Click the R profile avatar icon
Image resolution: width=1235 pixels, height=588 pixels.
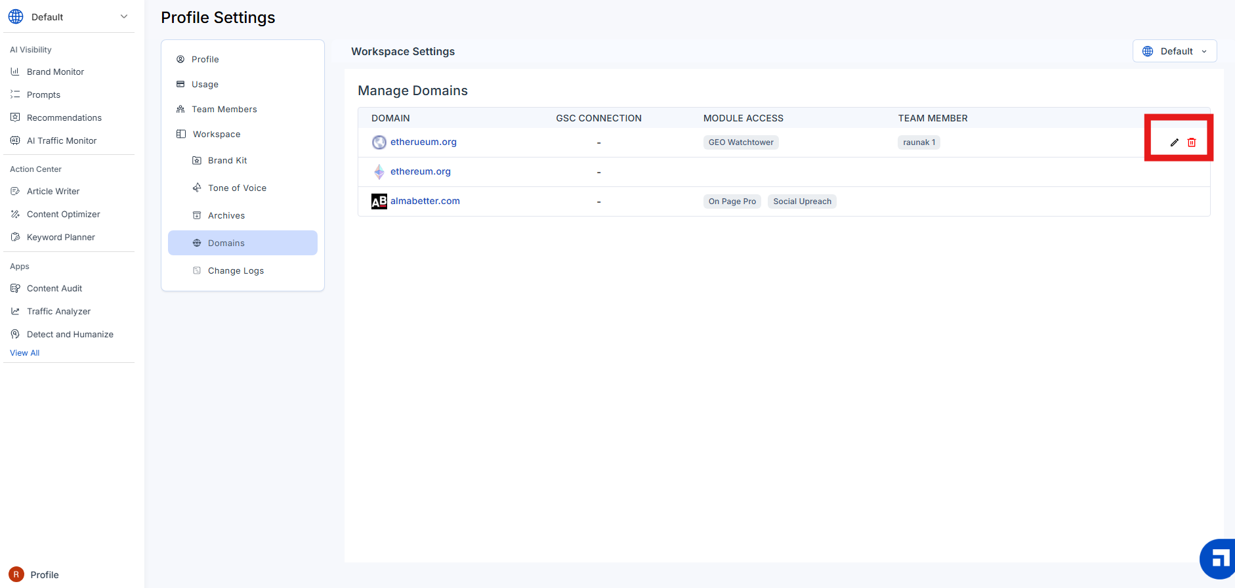coord(16,574)
